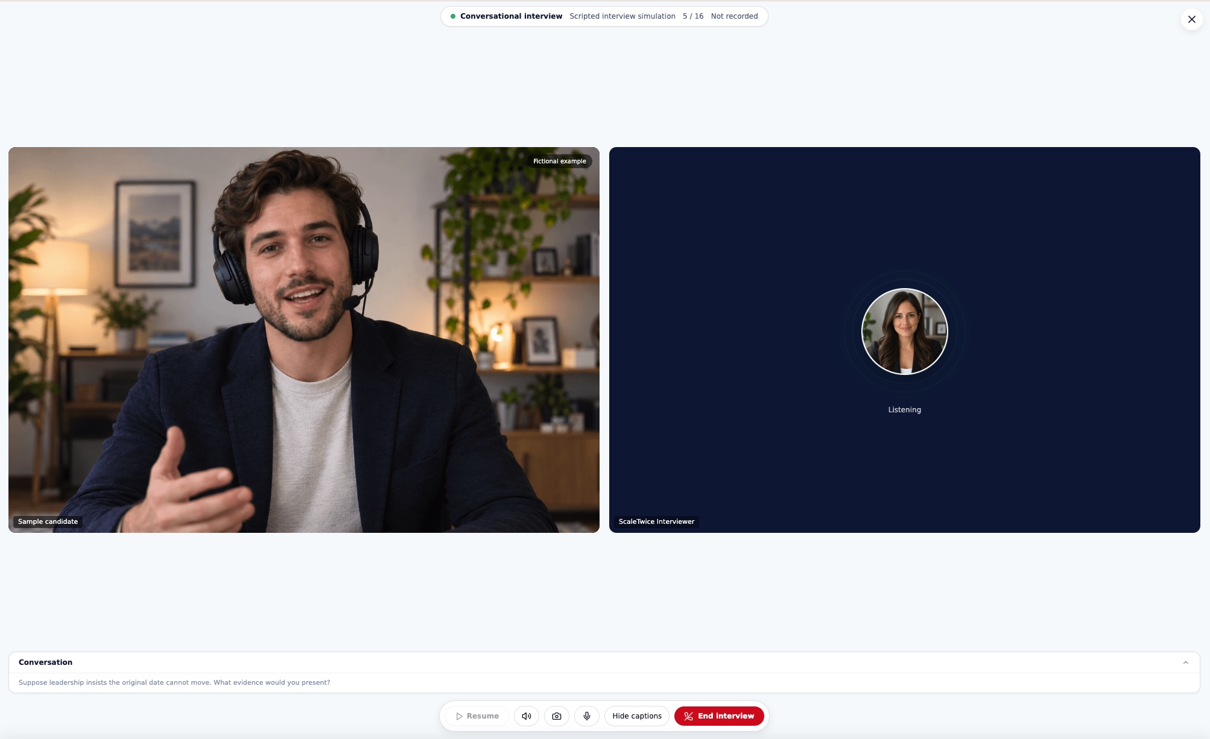Image resolution: width=1210 pixels, height=739 pixels.
Task: Click the 'Not recorded' status text
Action: click(734, 16)
